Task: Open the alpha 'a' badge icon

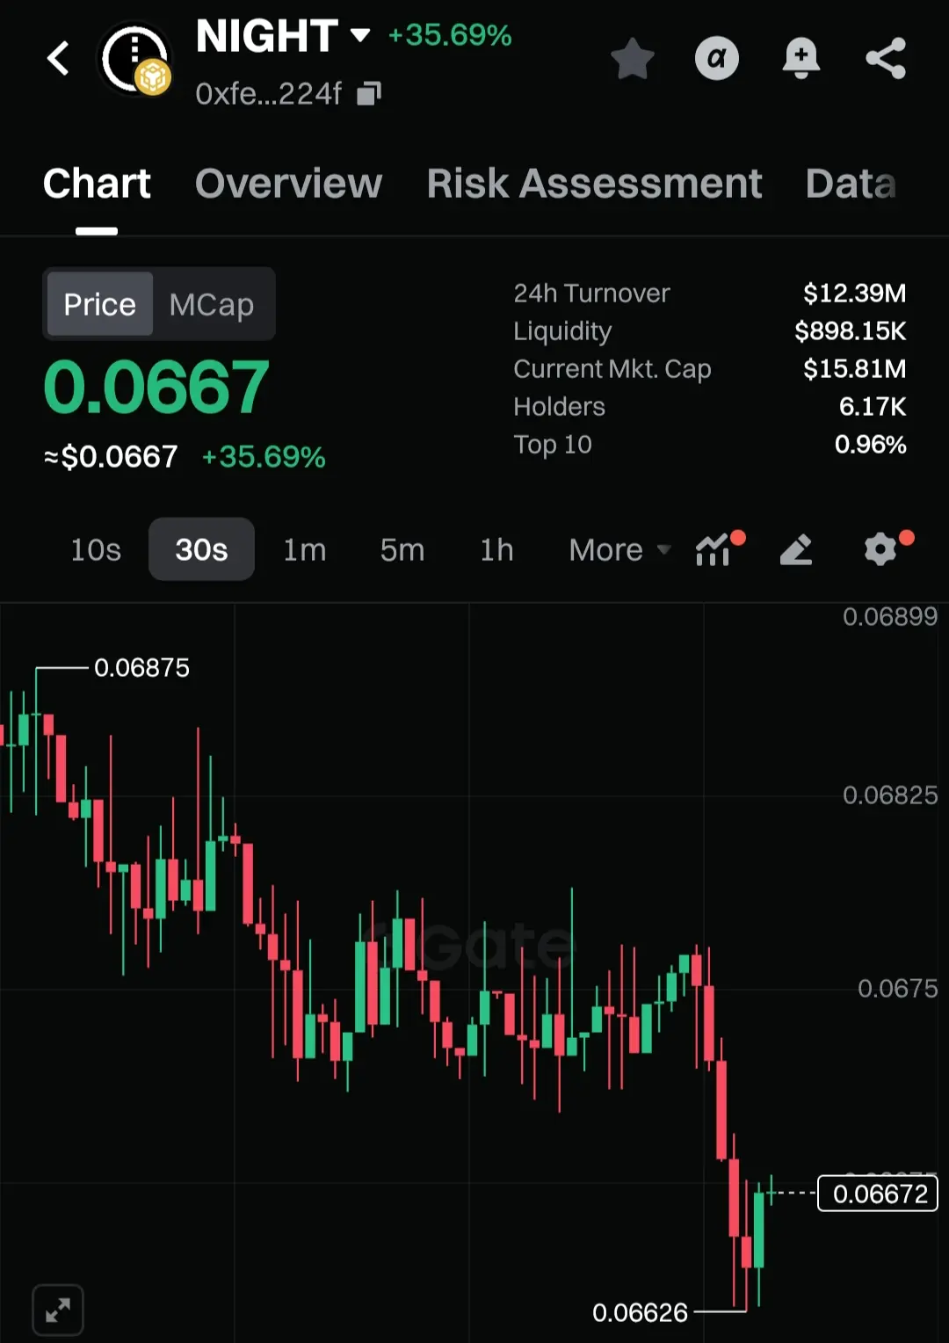Action: pos(717,59)
